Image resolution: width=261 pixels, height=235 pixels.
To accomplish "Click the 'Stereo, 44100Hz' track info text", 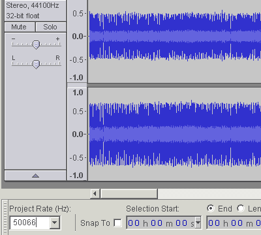I will pos(33,5).
